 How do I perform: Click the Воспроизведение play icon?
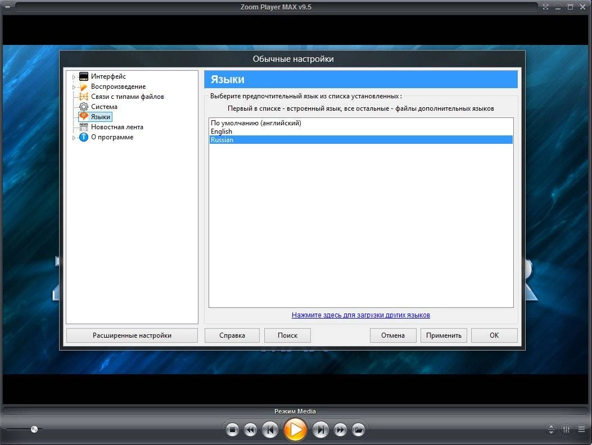83,87
